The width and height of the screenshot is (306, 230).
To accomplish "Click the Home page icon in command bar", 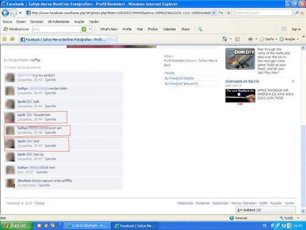I will tap(225, 39).
